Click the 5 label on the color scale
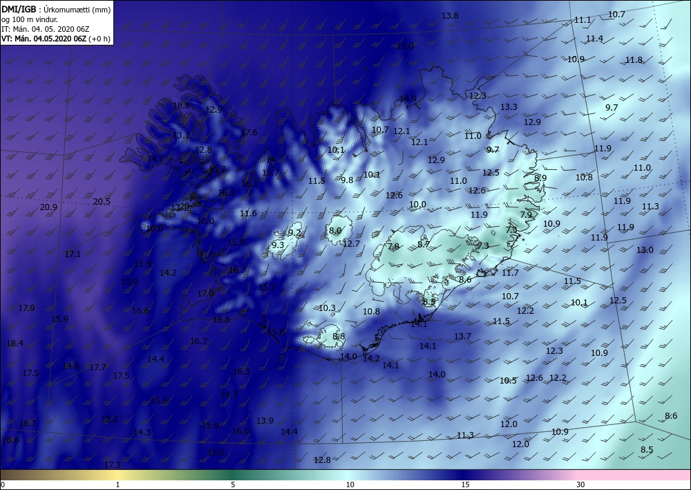 coord(233,484)
